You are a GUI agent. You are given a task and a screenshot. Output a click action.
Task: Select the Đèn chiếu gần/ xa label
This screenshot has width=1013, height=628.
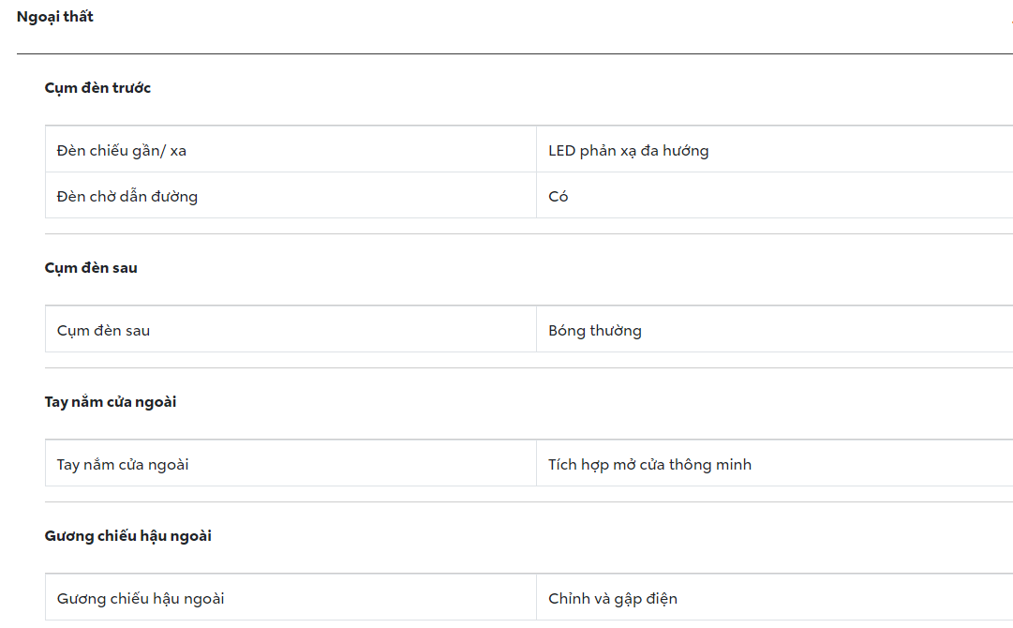click(x=122, y=150)
